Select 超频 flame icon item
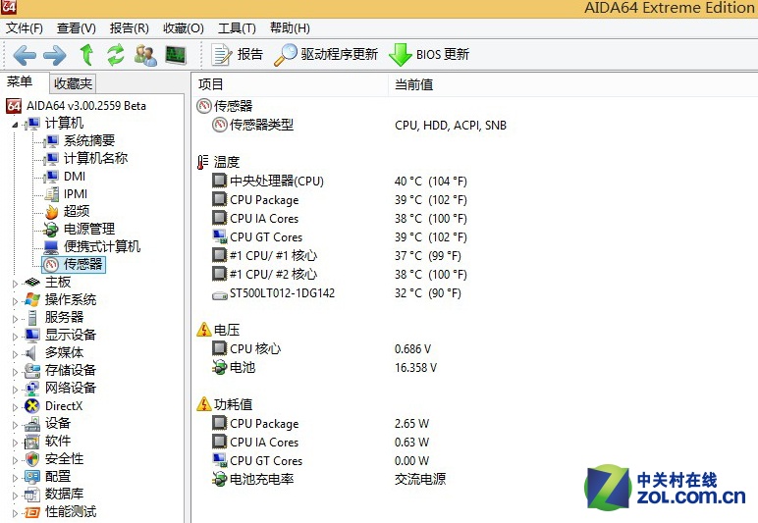The height and width of the screenshot is (523, 758). [52, 212]
